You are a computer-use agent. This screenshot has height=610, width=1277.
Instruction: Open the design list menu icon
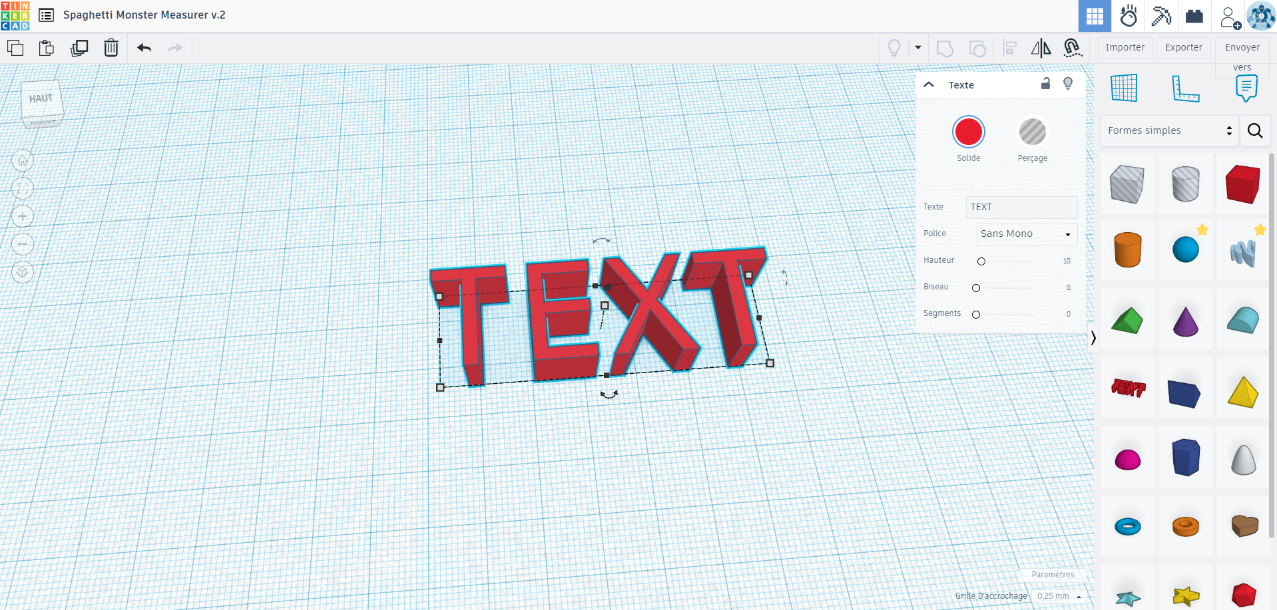[46, 15]
